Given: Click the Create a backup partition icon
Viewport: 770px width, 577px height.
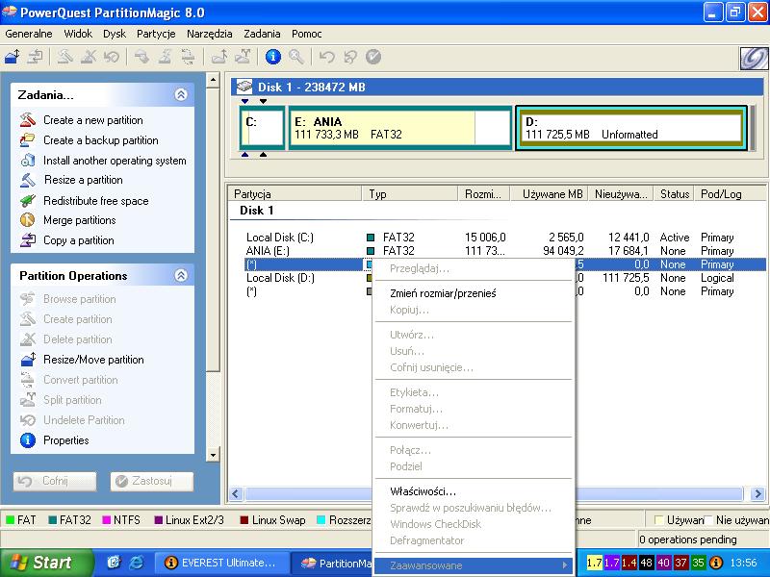Looking at the screenshot, I should pos(28,139).
